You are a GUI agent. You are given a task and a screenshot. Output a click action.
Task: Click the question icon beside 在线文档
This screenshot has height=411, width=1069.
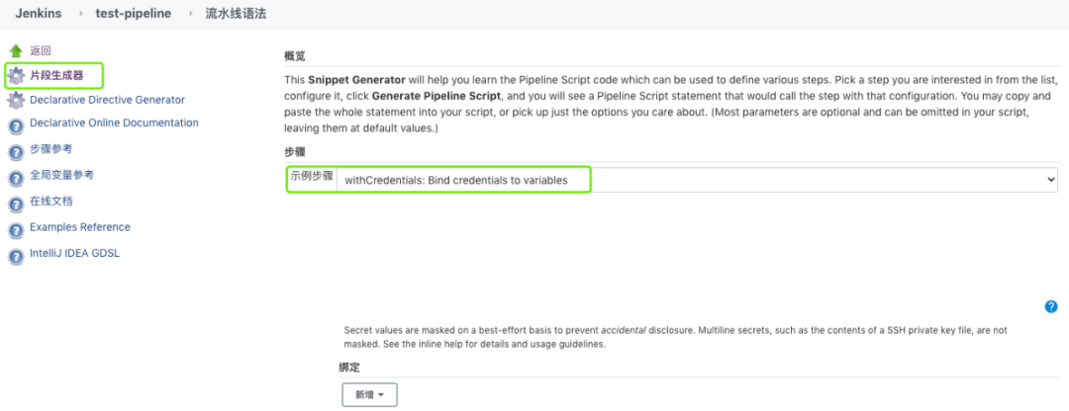16,205
